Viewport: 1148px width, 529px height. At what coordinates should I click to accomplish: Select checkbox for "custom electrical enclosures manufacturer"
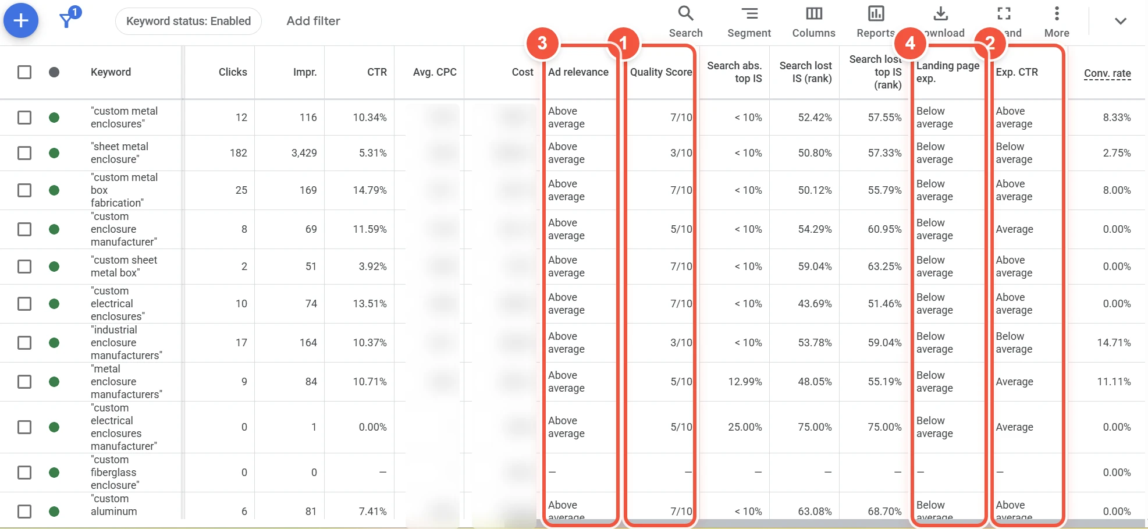click(24, 427)
